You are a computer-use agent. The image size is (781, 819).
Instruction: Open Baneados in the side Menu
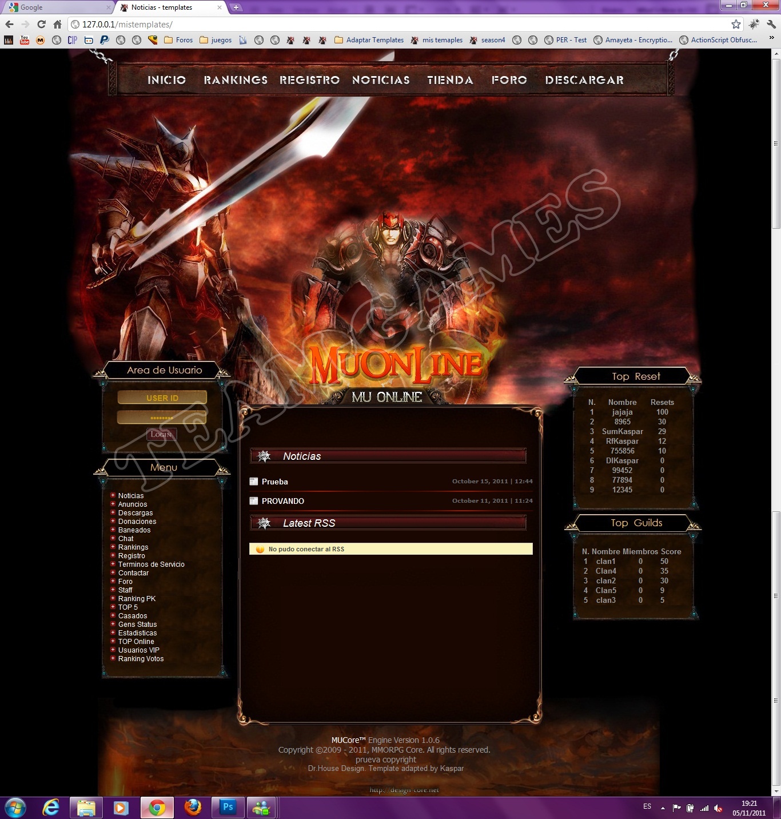click(134, 530)
